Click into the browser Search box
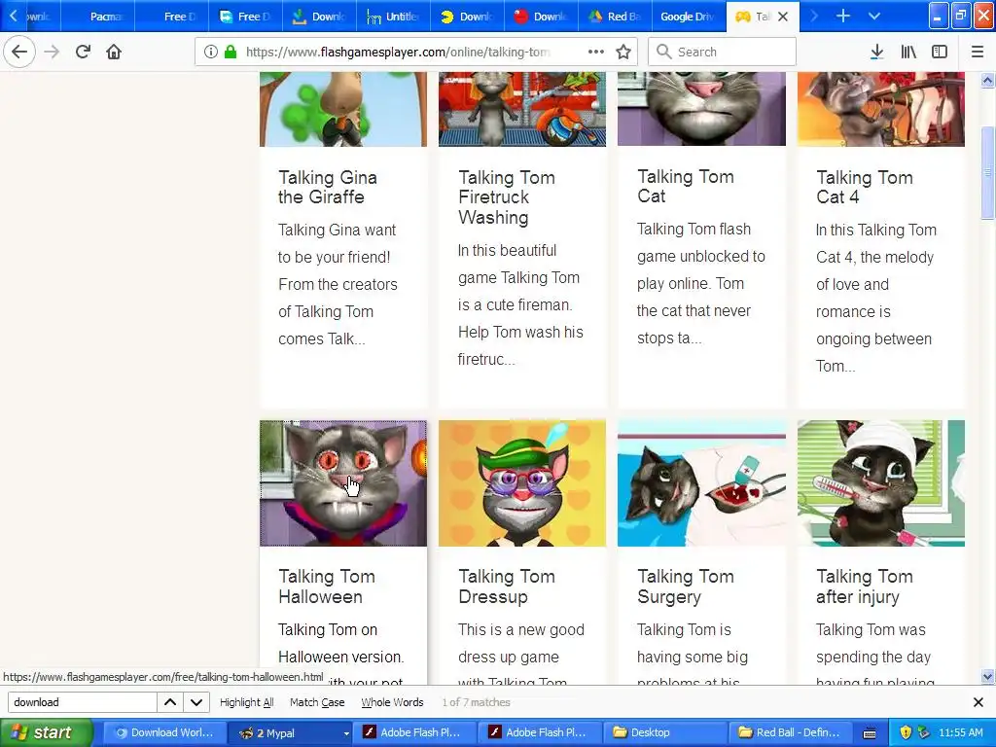Viewport: 996px width, 747px height. [723, 53]
